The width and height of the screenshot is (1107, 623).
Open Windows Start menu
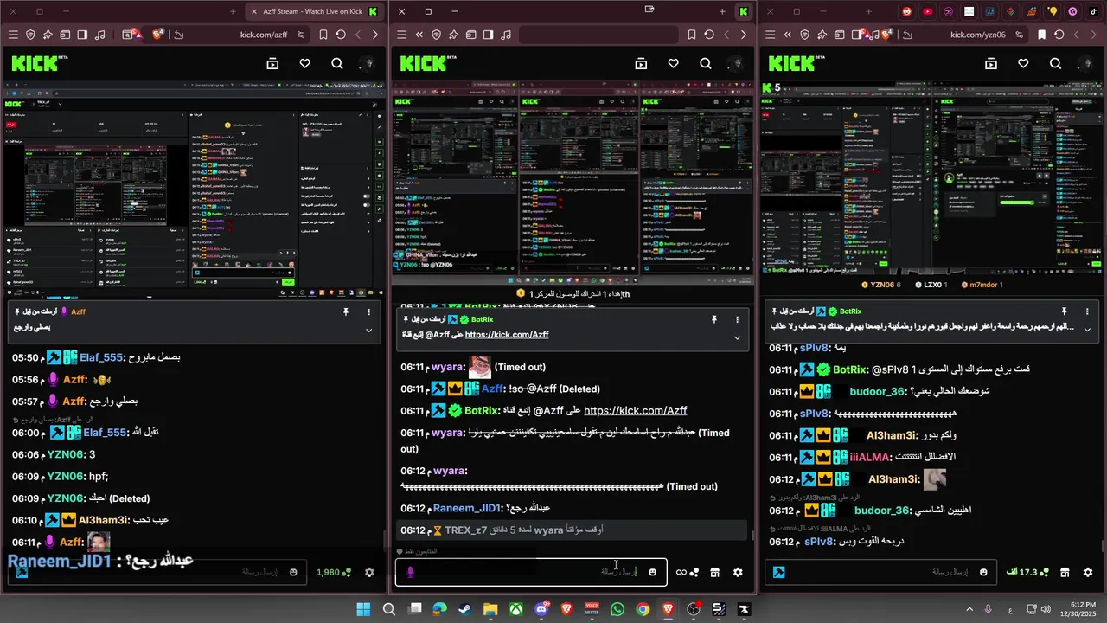pos(363,610)
